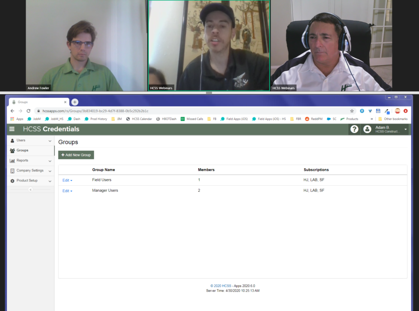419x311 pixels.
Task: Open the FBR bookmark folder
Action: (x=295, y=119)
